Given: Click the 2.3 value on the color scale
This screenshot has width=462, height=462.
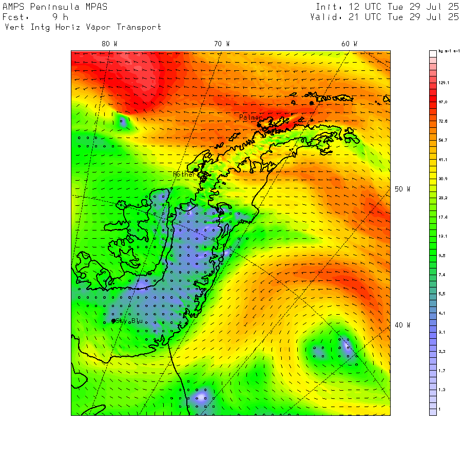Looking at the screenshot, I should tap(442, 352).
